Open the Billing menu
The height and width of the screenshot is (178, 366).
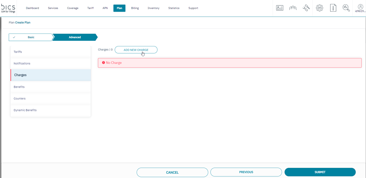click(x=135, y=8)
